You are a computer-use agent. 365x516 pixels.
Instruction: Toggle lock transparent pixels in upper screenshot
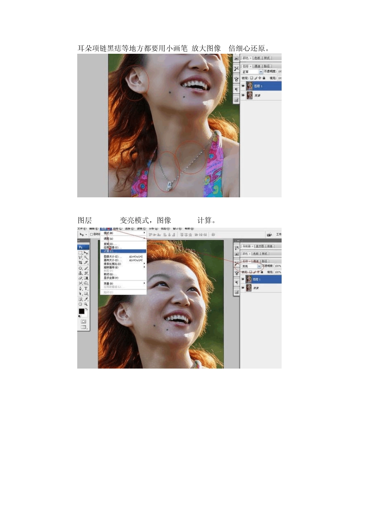point(251,78)
